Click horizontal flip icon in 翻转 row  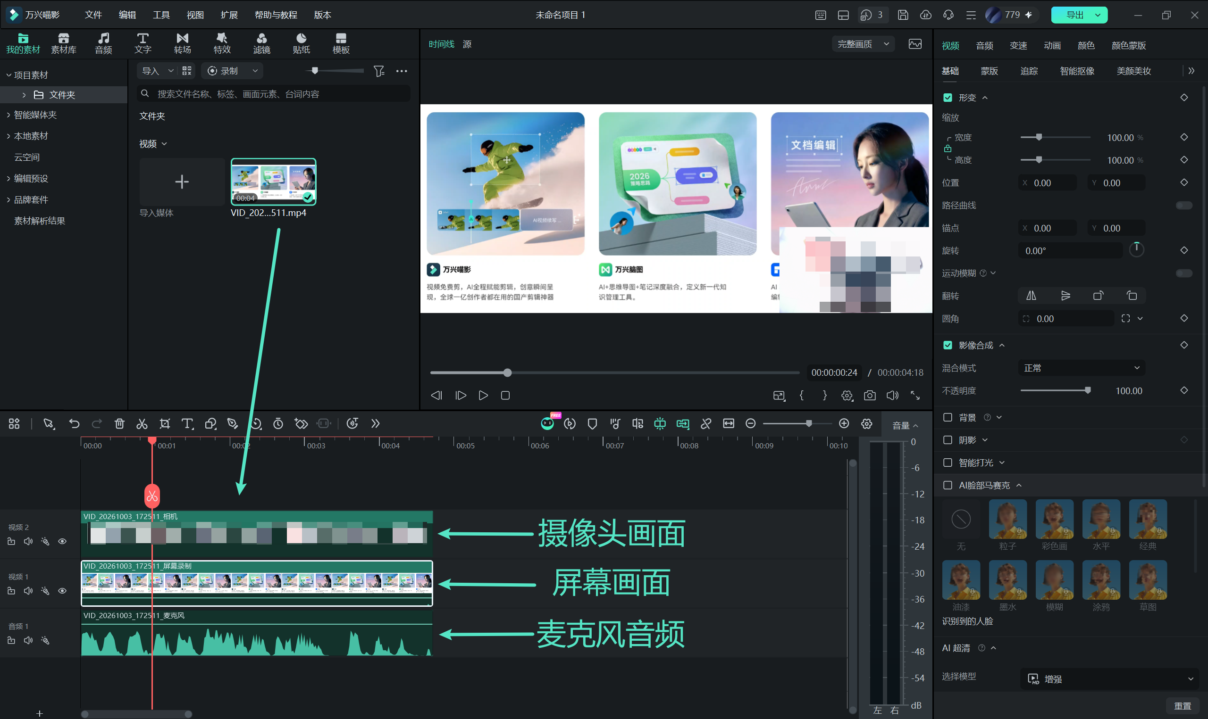[x=1031, y=296]
